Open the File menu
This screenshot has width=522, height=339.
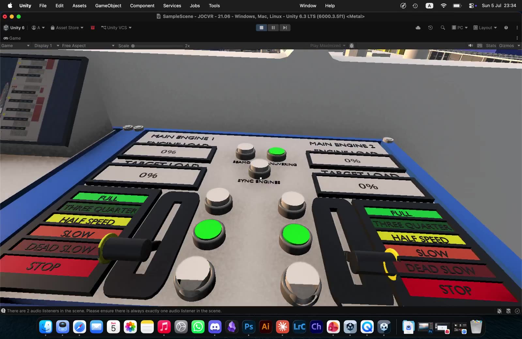(43, 6)
